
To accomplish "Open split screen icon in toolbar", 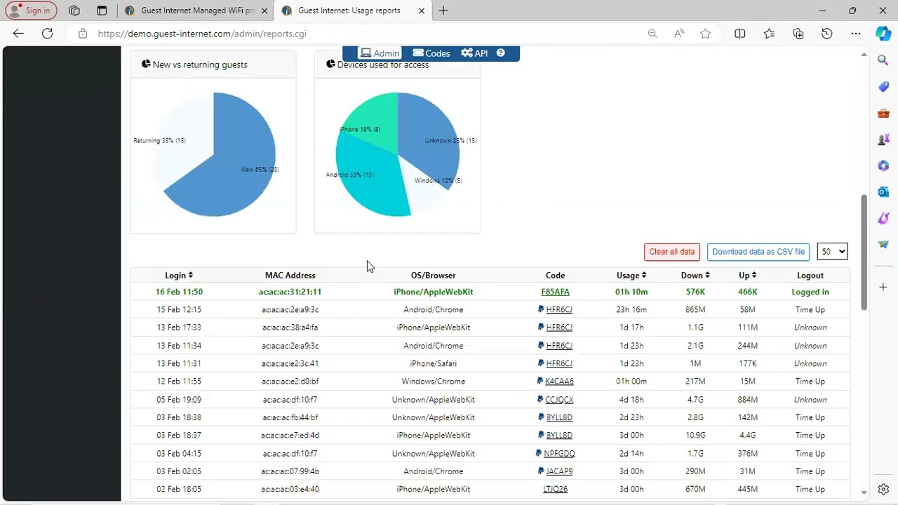I will coord(739,34).
